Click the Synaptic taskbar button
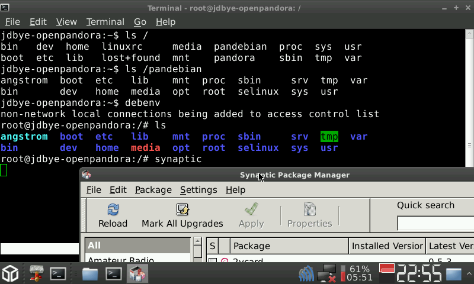 click(138, 273)
